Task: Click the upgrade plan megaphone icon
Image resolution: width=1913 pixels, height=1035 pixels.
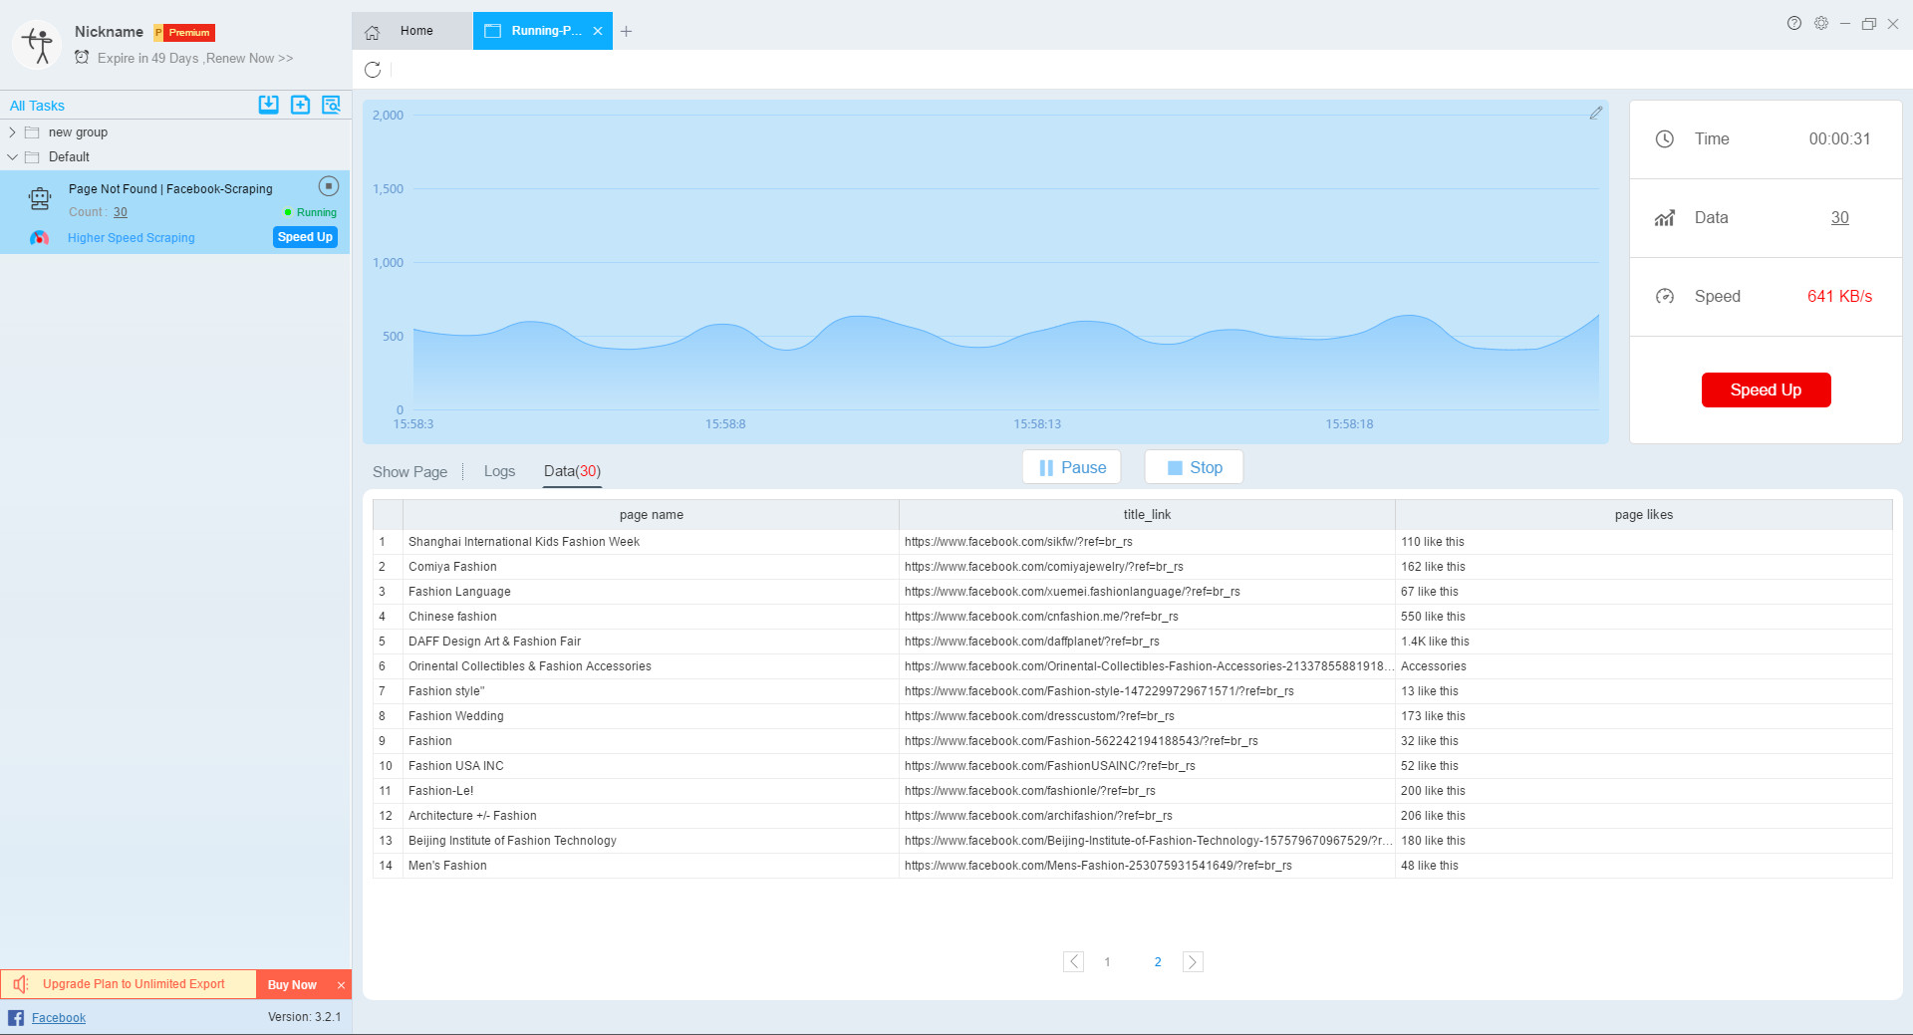Action: pos(21,984)
